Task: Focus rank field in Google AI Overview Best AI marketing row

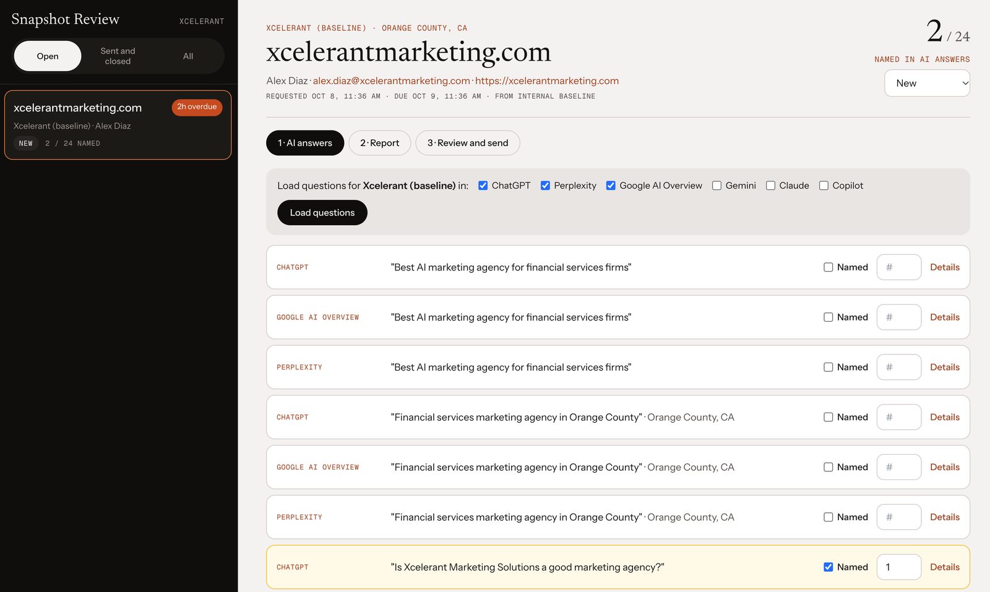Action: pyautogui.click(x=899, y=317)
